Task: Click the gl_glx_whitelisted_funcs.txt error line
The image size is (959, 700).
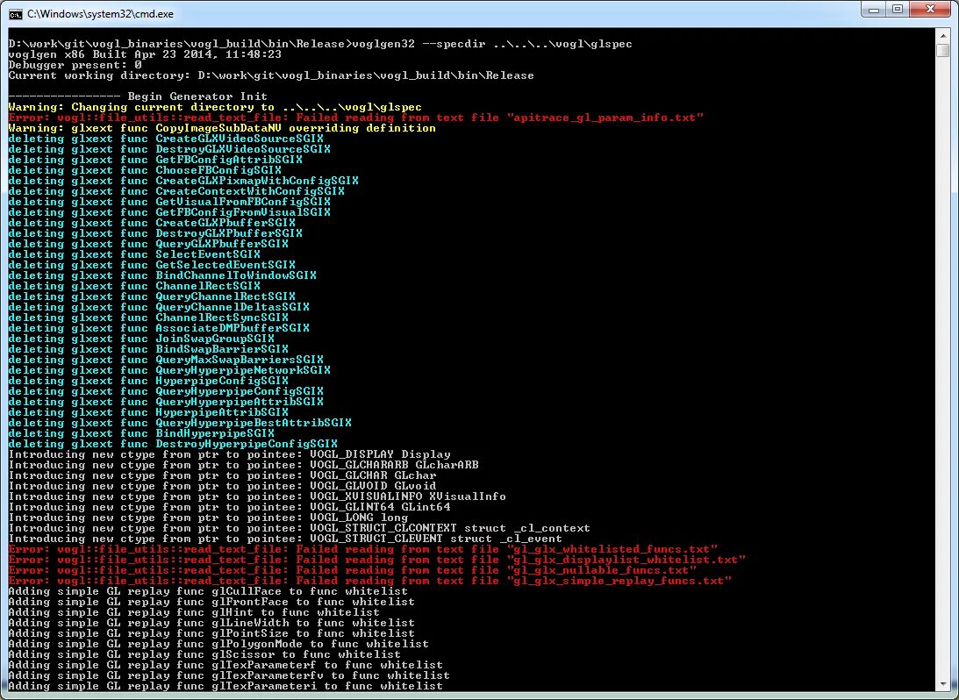Action: [363, 549]
